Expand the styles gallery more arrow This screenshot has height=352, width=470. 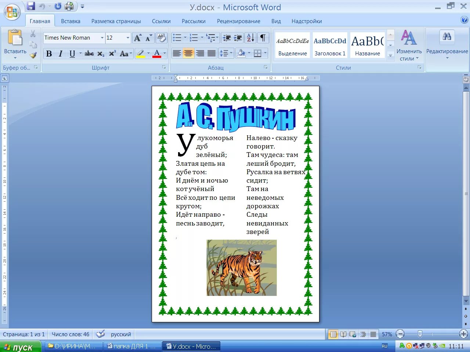click(391, 56)
